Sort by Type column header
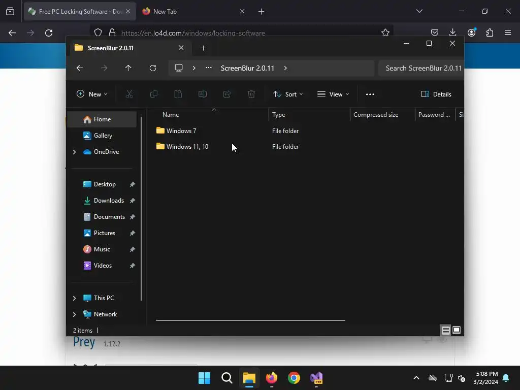The width and height of the screenshot is (520, 390). (x=309, y=115)
